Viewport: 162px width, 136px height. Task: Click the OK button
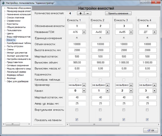pos(151,131)
